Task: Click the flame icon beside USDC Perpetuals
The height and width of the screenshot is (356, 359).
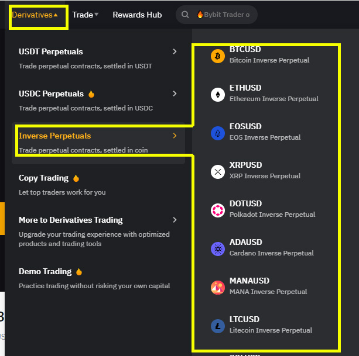Action: point(91,94)
